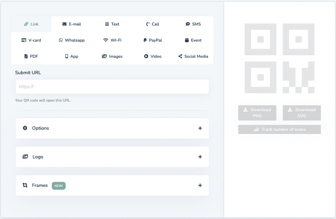Viewport: 336px width, 219px height.
Task: Click the Frames crop icon
Action: coord(25,185)
